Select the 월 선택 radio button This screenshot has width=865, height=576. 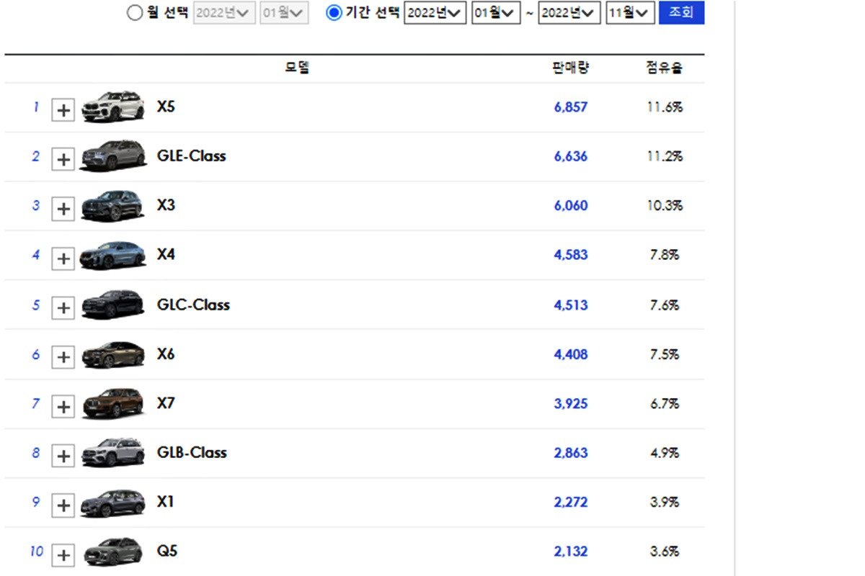[x=135, y=13]
